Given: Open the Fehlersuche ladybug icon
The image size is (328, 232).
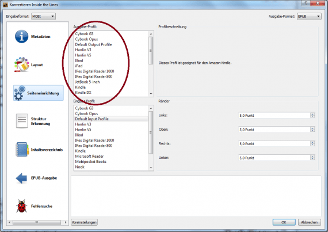Looking at the screenshot, I should click(21, 206).
